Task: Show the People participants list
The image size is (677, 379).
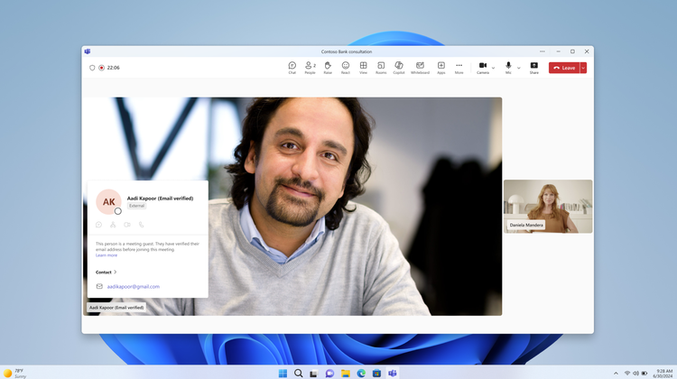Action: tap(310, 68)
